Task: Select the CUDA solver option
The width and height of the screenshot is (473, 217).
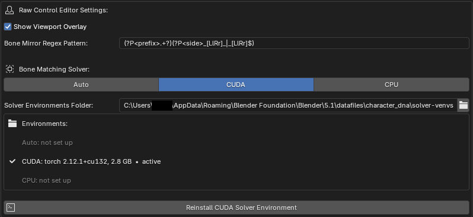Action: [x=236, y=85]
